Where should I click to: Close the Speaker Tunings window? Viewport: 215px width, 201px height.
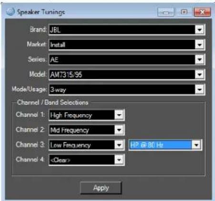202,12
